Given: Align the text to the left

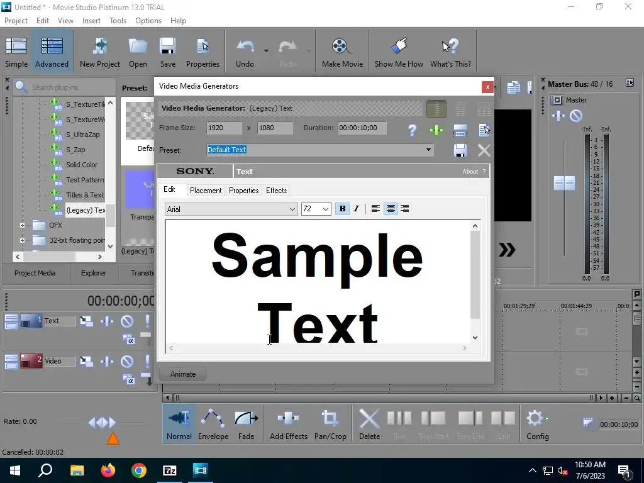Looking at the screenshot, I should (375, 209).
